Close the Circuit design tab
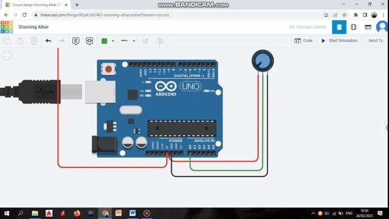This screenshot has width=389, height=219. pyautogui.click(x=66, y=5)
